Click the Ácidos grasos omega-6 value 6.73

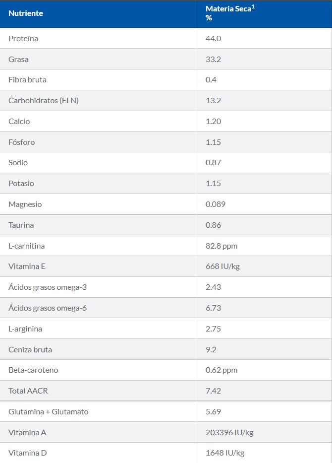tap(213, 308)
